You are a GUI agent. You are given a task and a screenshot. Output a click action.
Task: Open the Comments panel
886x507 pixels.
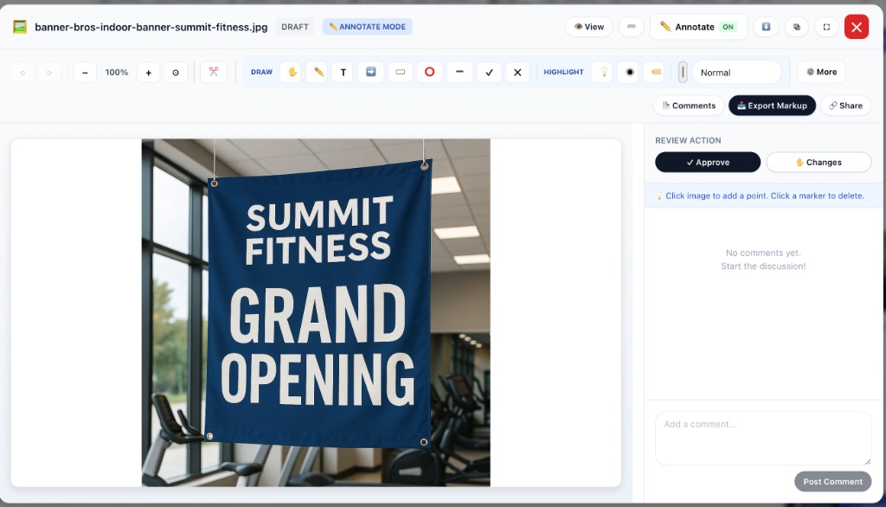tap(688, 105)
